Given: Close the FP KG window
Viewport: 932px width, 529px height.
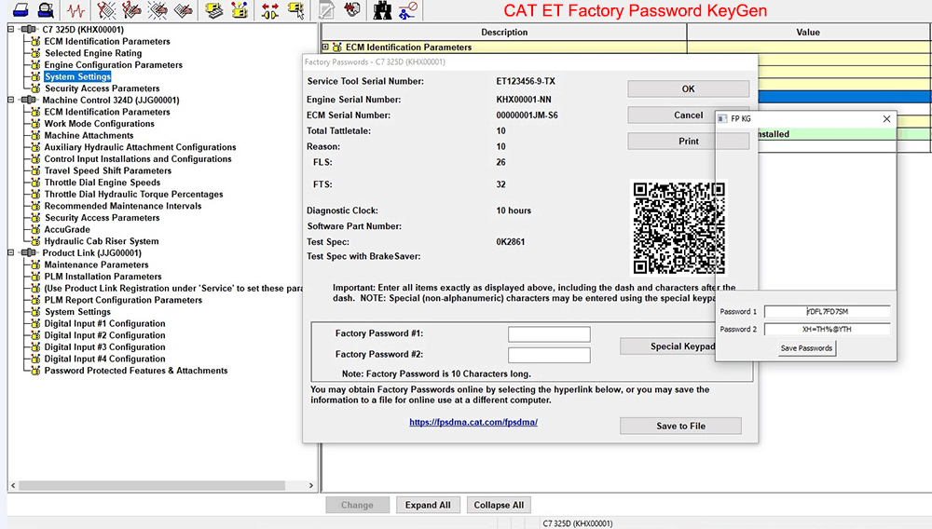Looking at the screenshot, I should 886,118.
